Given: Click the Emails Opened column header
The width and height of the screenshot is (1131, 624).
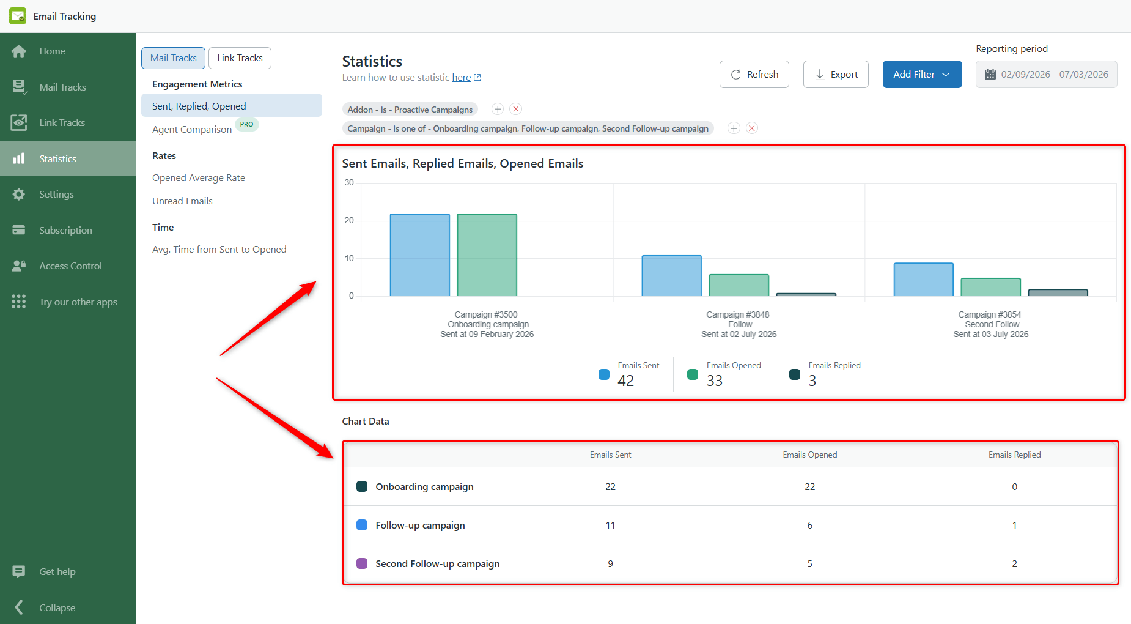Looking at the screenshot, I should (810, 455).
